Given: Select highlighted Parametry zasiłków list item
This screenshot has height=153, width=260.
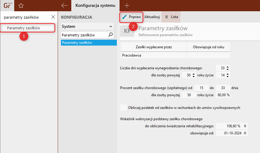Looking at the screenshot, I should 89,43.
